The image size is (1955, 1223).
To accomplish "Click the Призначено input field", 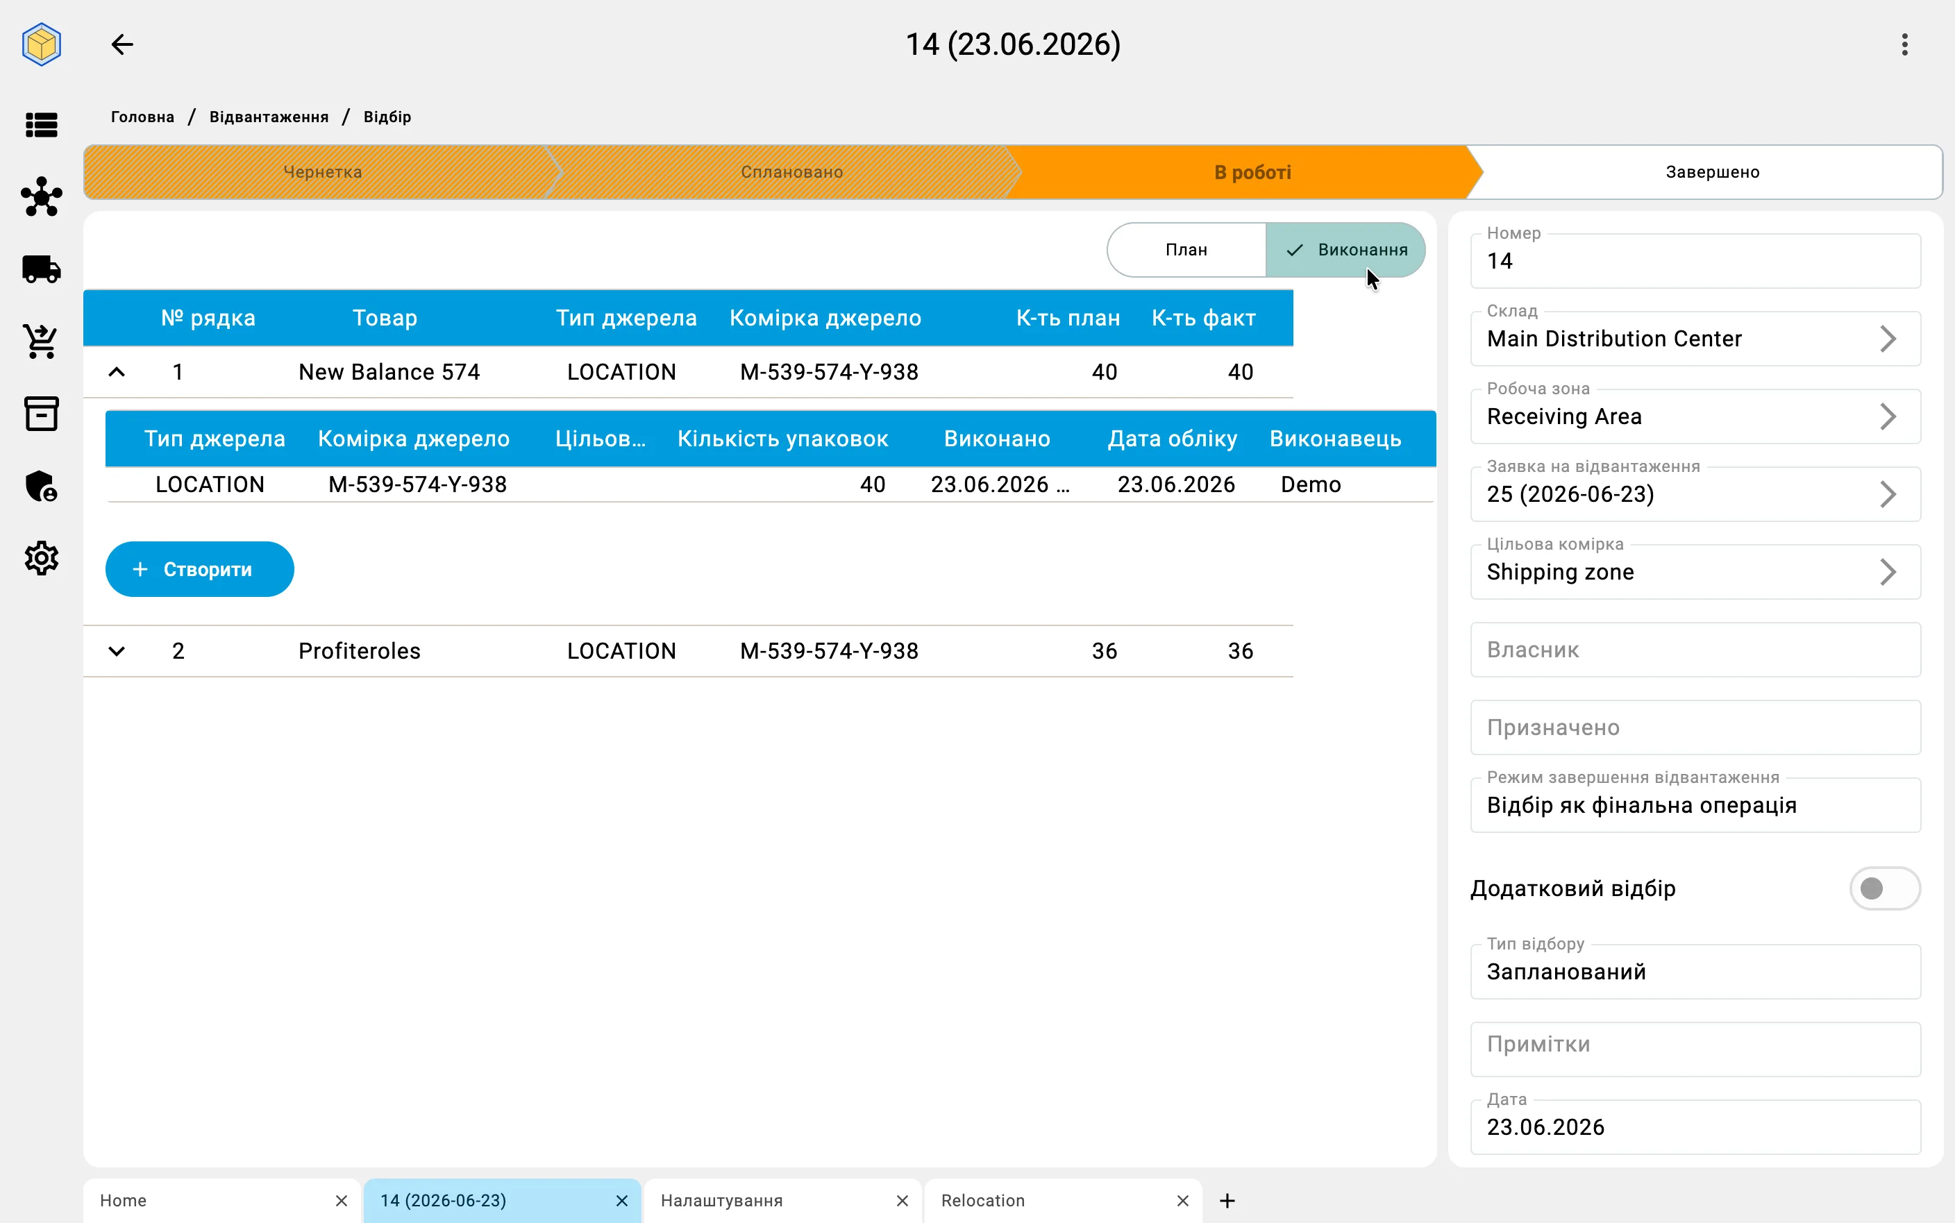I will click(x=1695, y=727).
